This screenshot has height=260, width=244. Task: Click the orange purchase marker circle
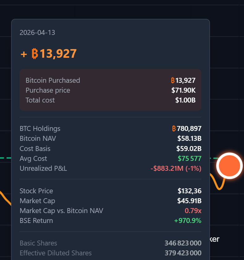(229, 166)
